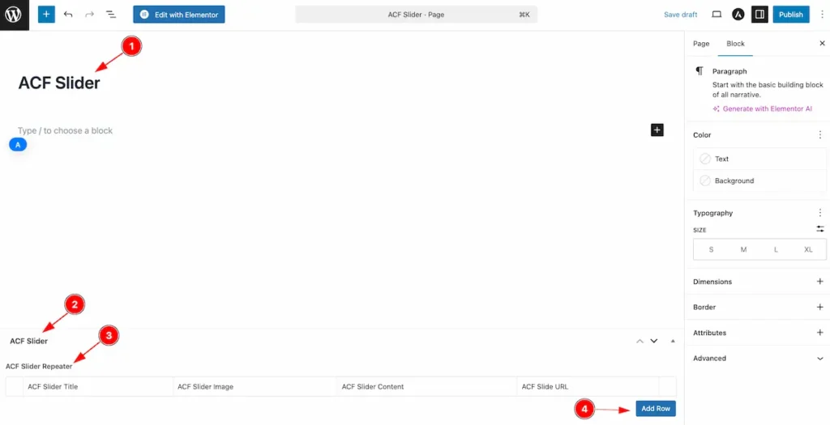Viewport: 830px width, 425px height.
Task: Open the document overview list icon
Action: tap(111, 15)
